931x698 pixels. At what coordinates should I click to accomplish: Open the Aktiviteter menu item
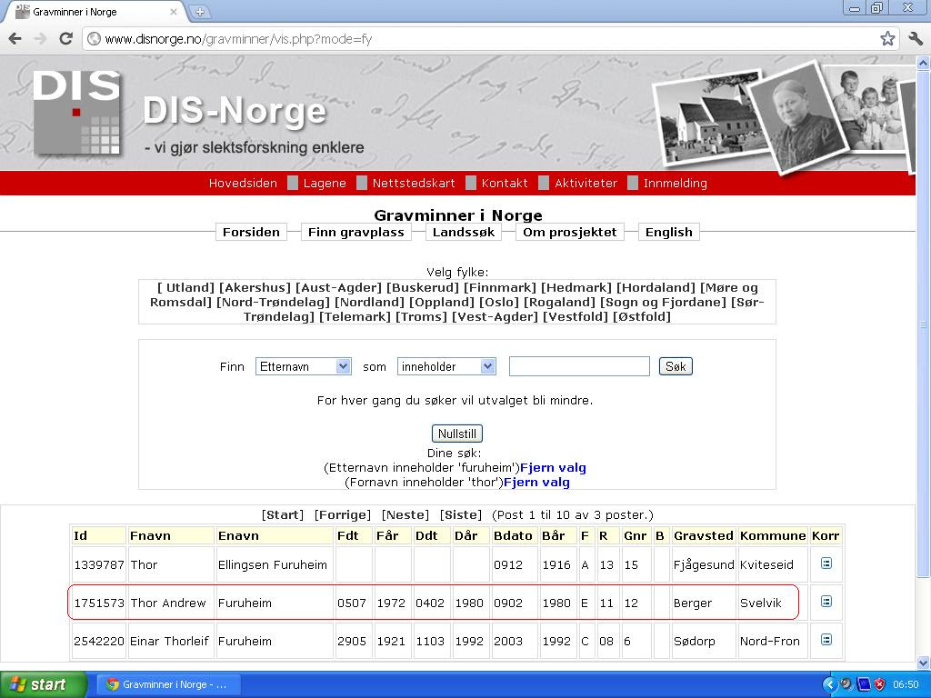coord(586,183)
